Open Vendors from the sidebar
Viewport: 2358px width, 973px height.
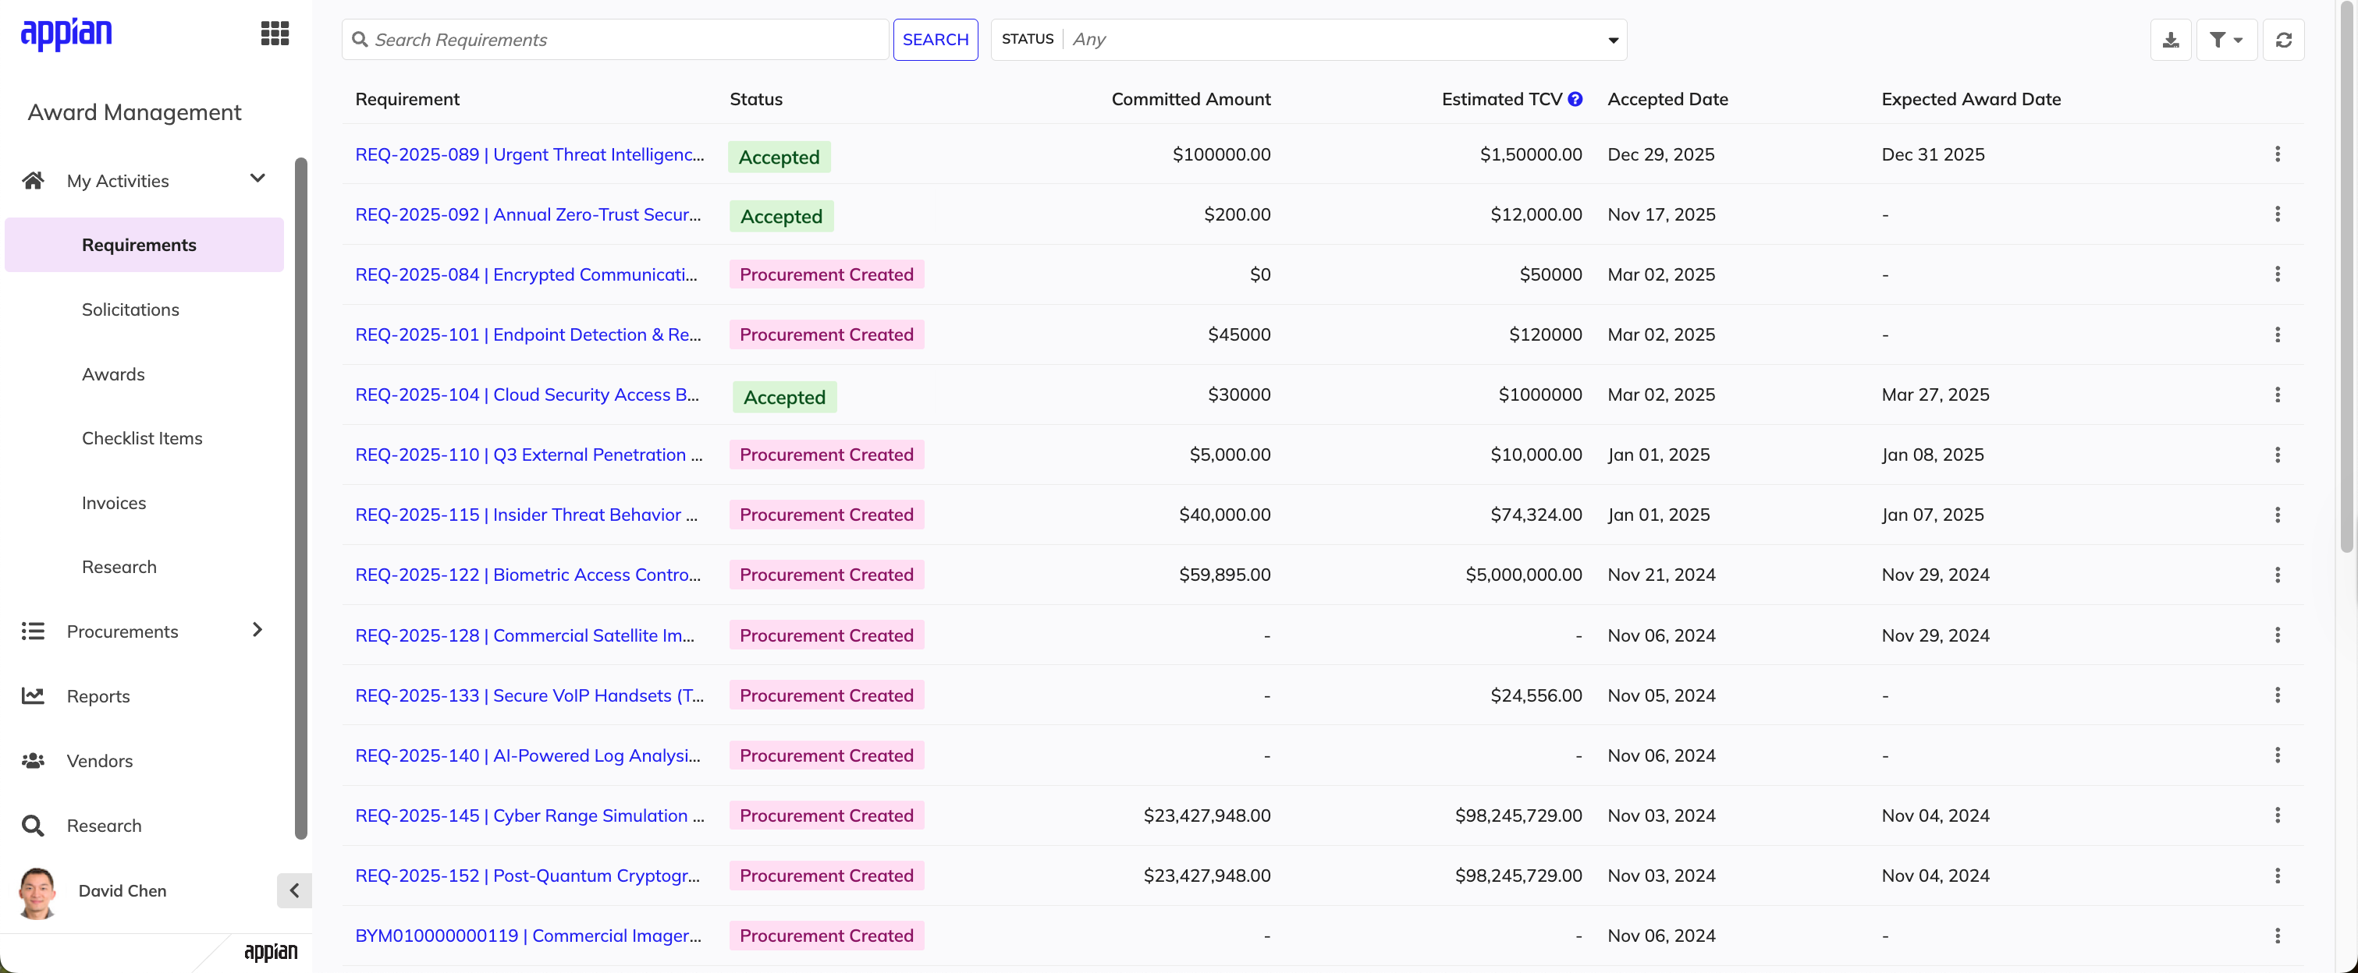[x=100, y=761]
